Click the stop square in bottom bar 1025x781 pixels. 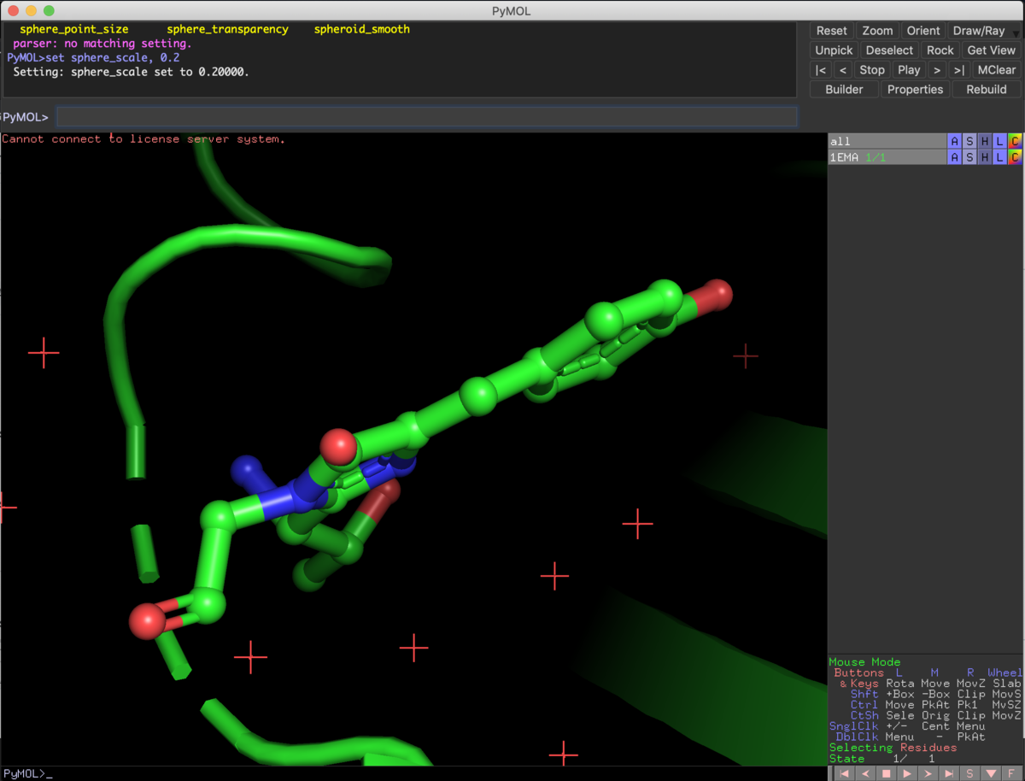(x=887, y=773)
